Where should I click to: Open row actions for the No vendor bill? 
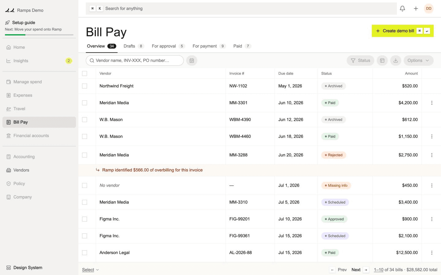(x=432, y=185)
